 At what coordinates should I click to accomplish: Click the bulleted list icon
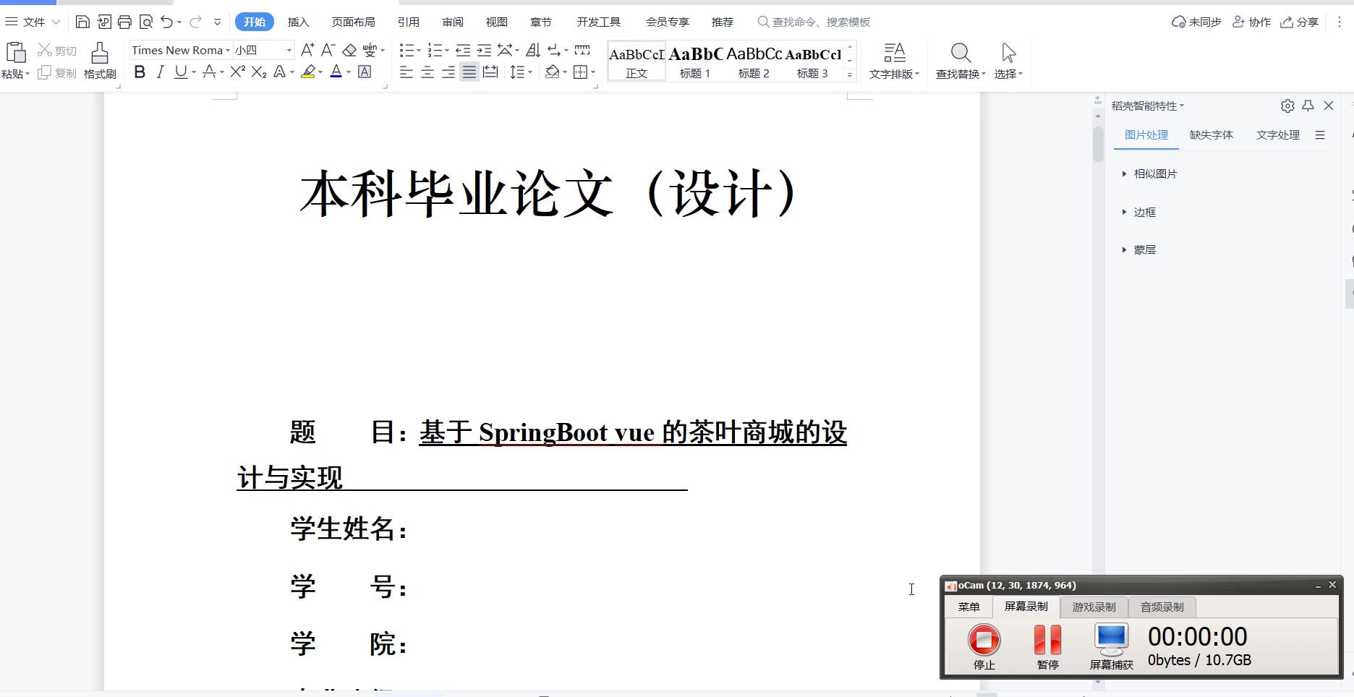pyautogui.click(x=406, y=50)
